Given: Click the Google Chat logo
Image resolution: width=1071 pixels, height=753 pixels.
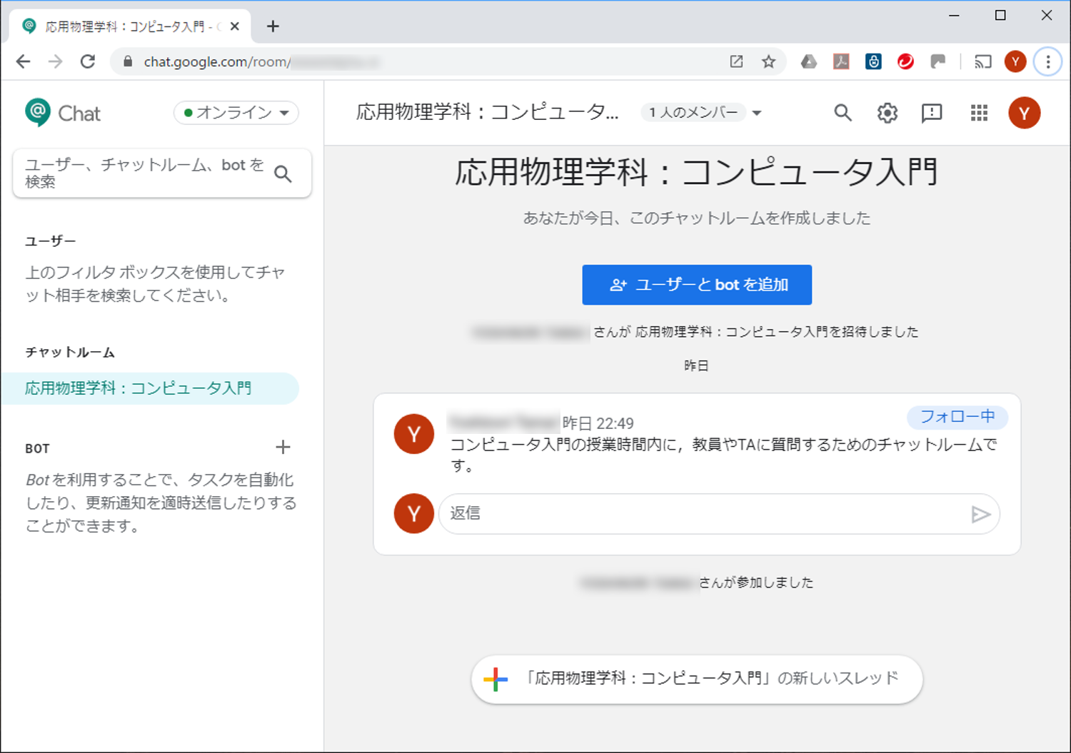Looking at the screenshot, I should point(63,113).
